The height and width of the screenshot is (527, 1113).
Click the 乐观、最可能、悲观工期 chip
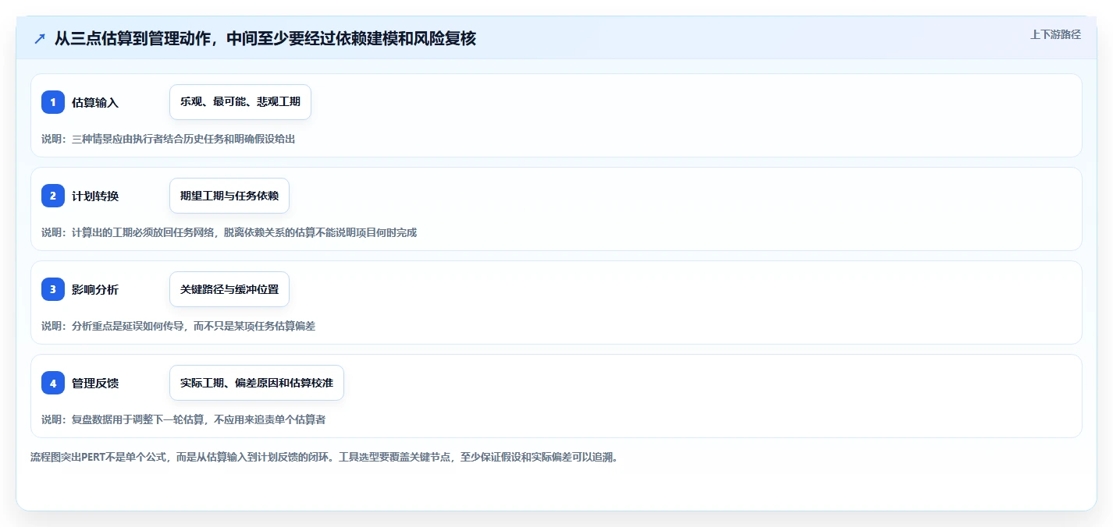[x=240, y=102]
